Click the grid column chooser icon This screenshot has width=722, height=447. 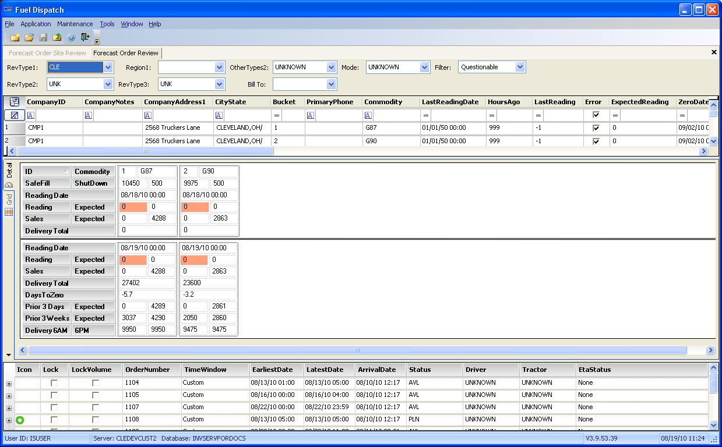pyautogui.click(x=15, y=102)
